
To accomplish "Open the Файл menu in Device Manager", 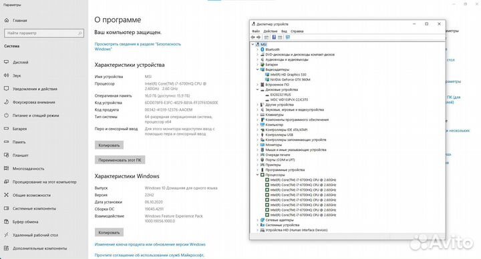I will click(x=256, y=31).
